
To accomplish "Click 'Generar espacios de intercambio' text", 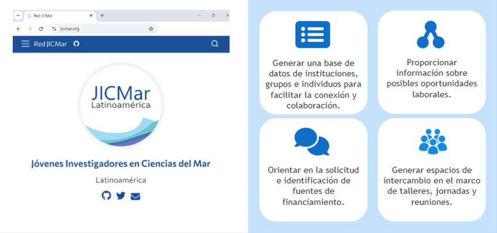I will tap(432, 186).
